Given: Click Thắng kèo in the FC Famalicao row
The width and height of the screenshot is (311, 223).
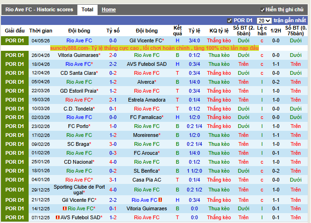Looking at the screenshot, I should (x=219, y=117).
